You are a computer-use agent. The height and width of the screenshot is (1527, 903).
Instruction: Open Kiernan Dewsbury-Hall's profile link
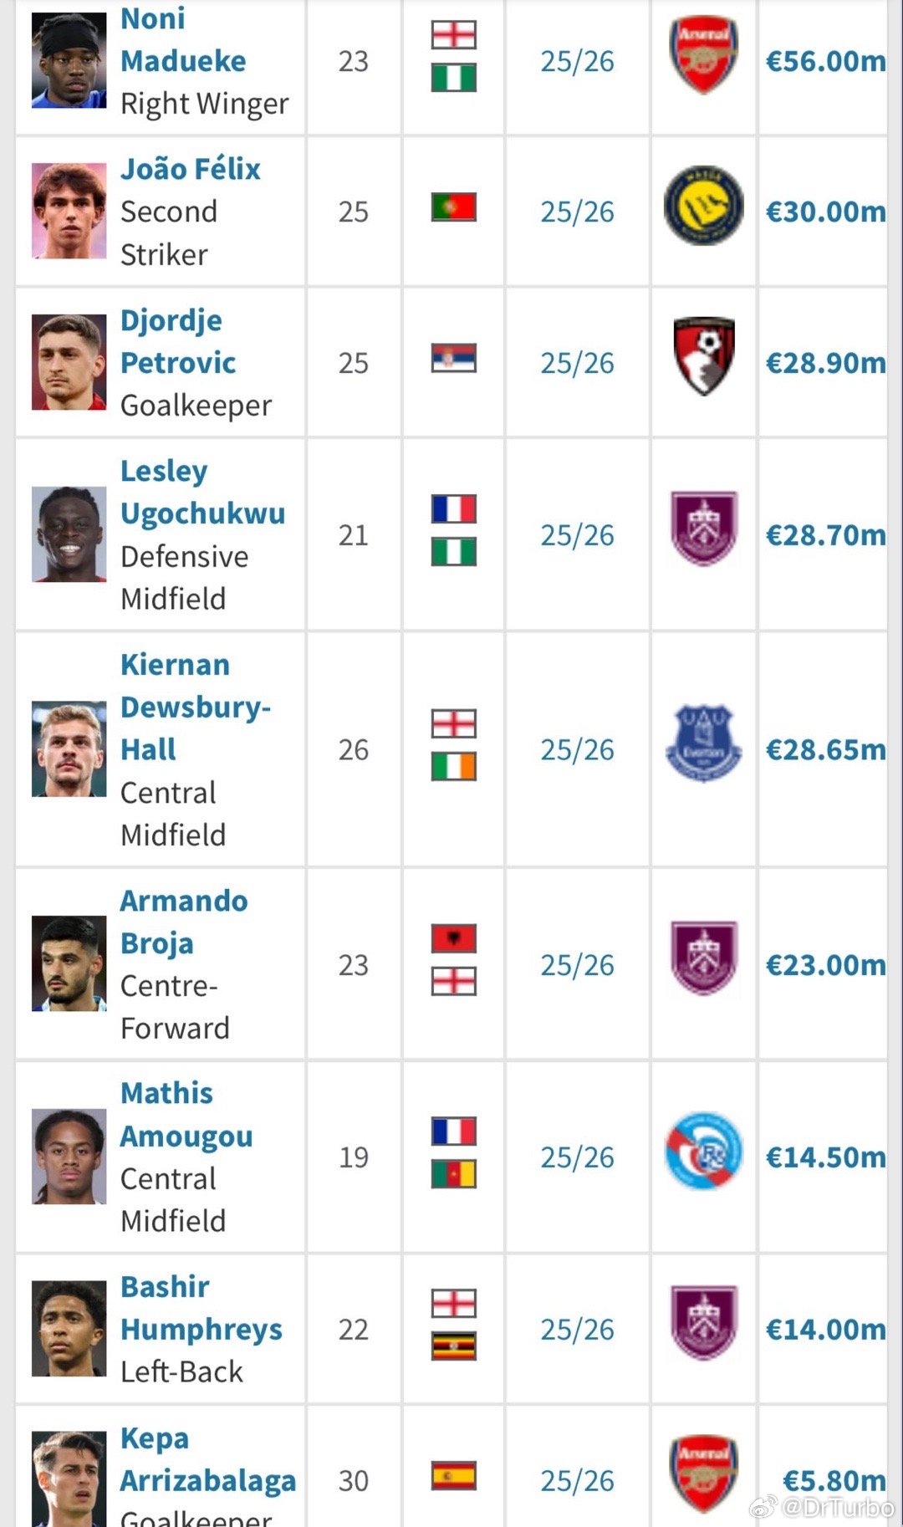coord(196,707)
